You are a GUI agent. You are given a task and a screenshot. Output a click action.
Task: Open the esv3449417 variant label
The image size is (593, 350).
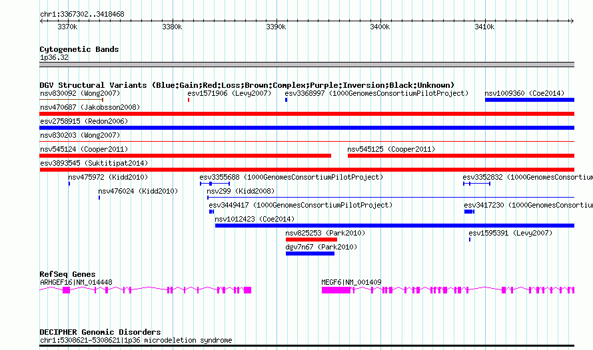(300, 205)
